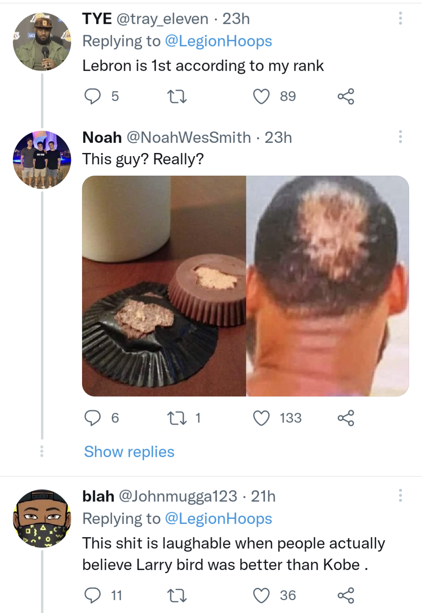Screen dimensions: 422x613
Task: Retweet TYE's tweet about Lebron
Action: [x=177, y=96]
